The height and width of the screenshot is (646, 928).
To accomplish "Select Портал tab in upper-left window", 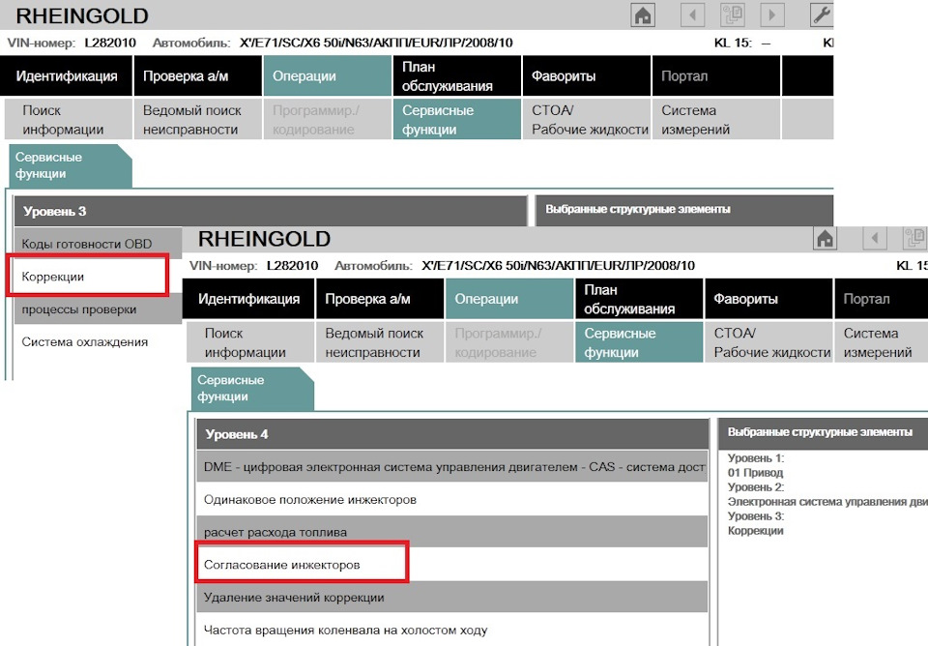I will [716, 75].
